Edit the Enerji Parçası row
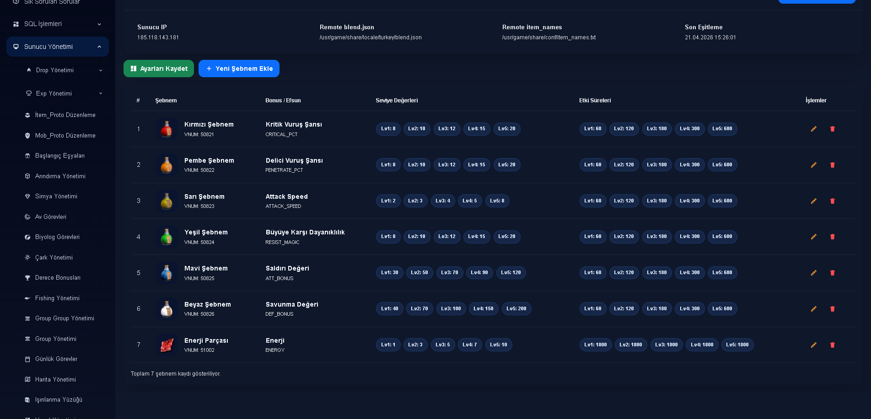Viewport: 871px width, 419px height. (x=813, y=345)
